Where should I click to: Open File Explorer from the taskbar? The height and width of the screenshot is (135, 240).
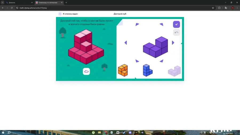point(99,133)
